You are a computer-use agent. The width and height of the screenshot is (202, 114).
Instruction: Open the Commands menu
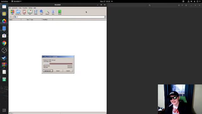15,8
